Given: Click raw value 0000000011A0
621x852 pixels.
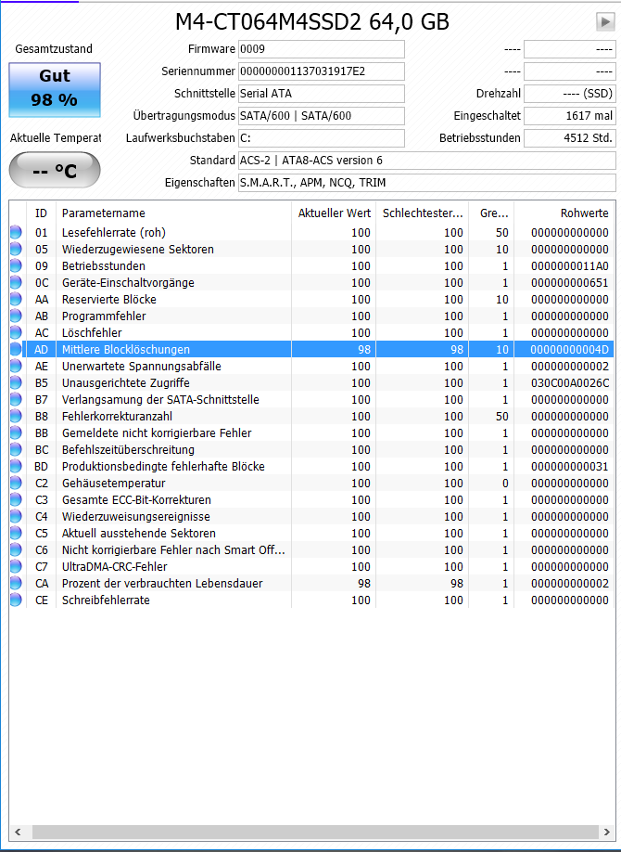Looking at the screenshot, I should coord(569,266).
